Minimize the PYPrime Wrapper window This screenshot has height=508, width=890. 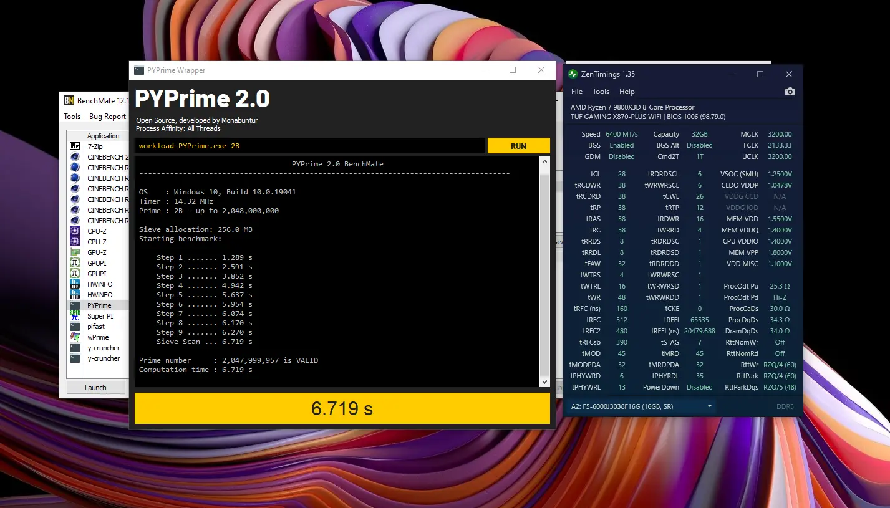(x=484, y=70)
